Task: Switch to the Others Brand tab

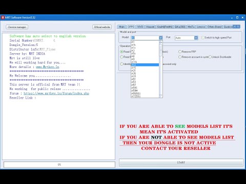Action: (214, 27)
